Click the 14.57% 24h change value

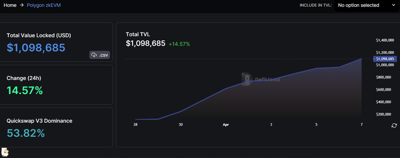(x=25, y=90)
